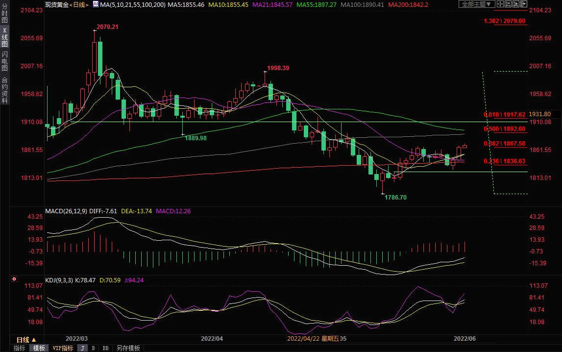Toggle the B indicator button
The height and width of the screenshot is (352, 562).
(93, 348)
